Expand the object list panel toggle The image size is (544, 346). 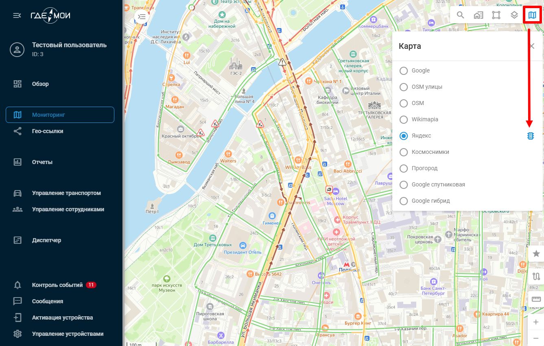click(x=141, y=17)
